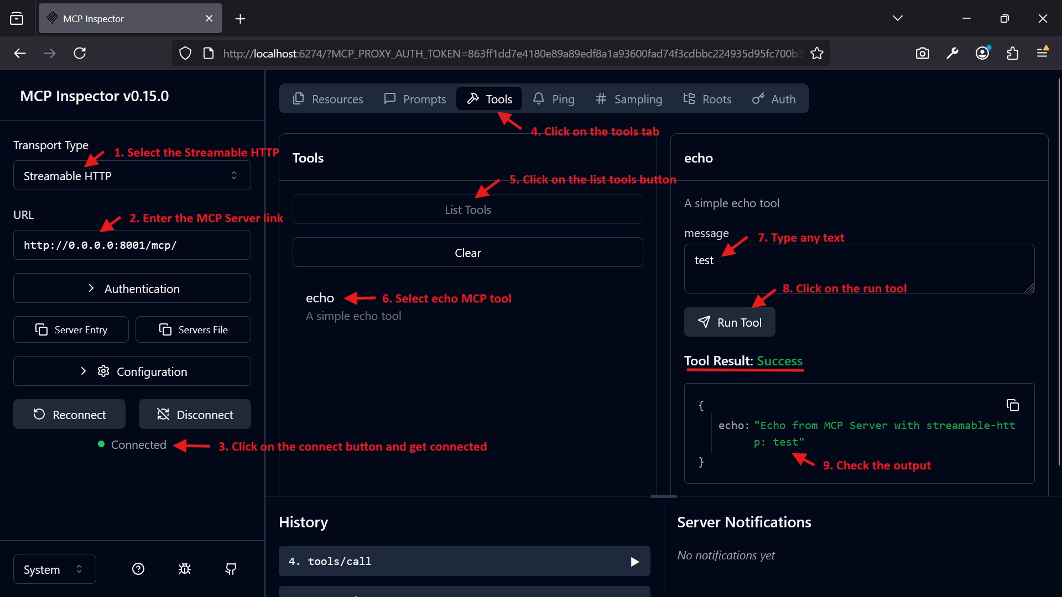The height and width of the screenshot is (597, 1062).
Task: Open the recent browsing icon at the top-left
Action: [17, 19]
